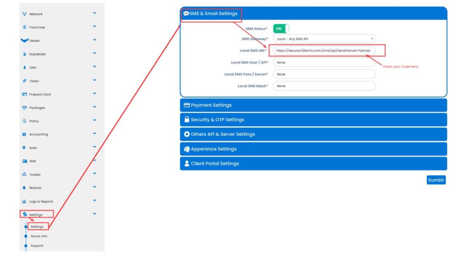
Task: Select the Support submenu item
Action: click(x=37, y=245)
